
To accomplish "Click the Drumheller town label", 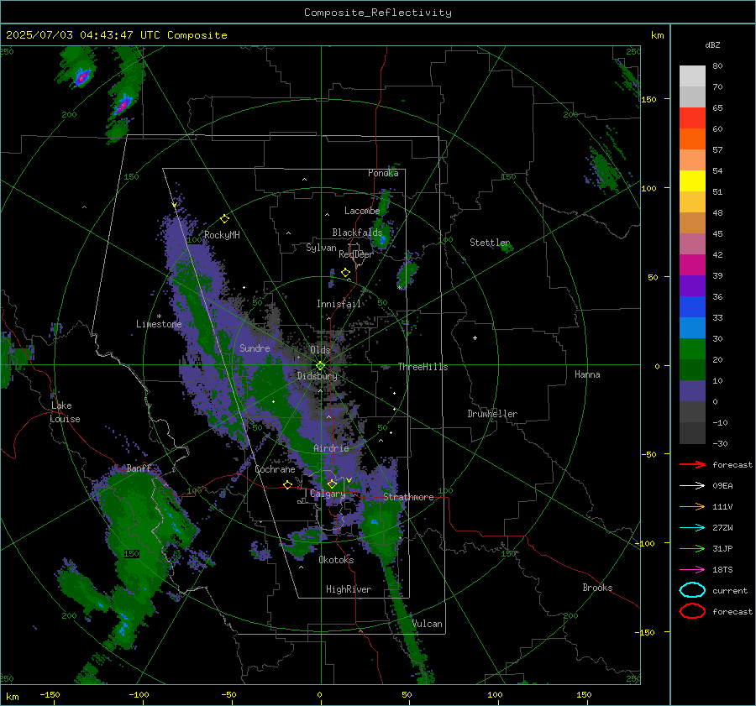I will point(492,414).
